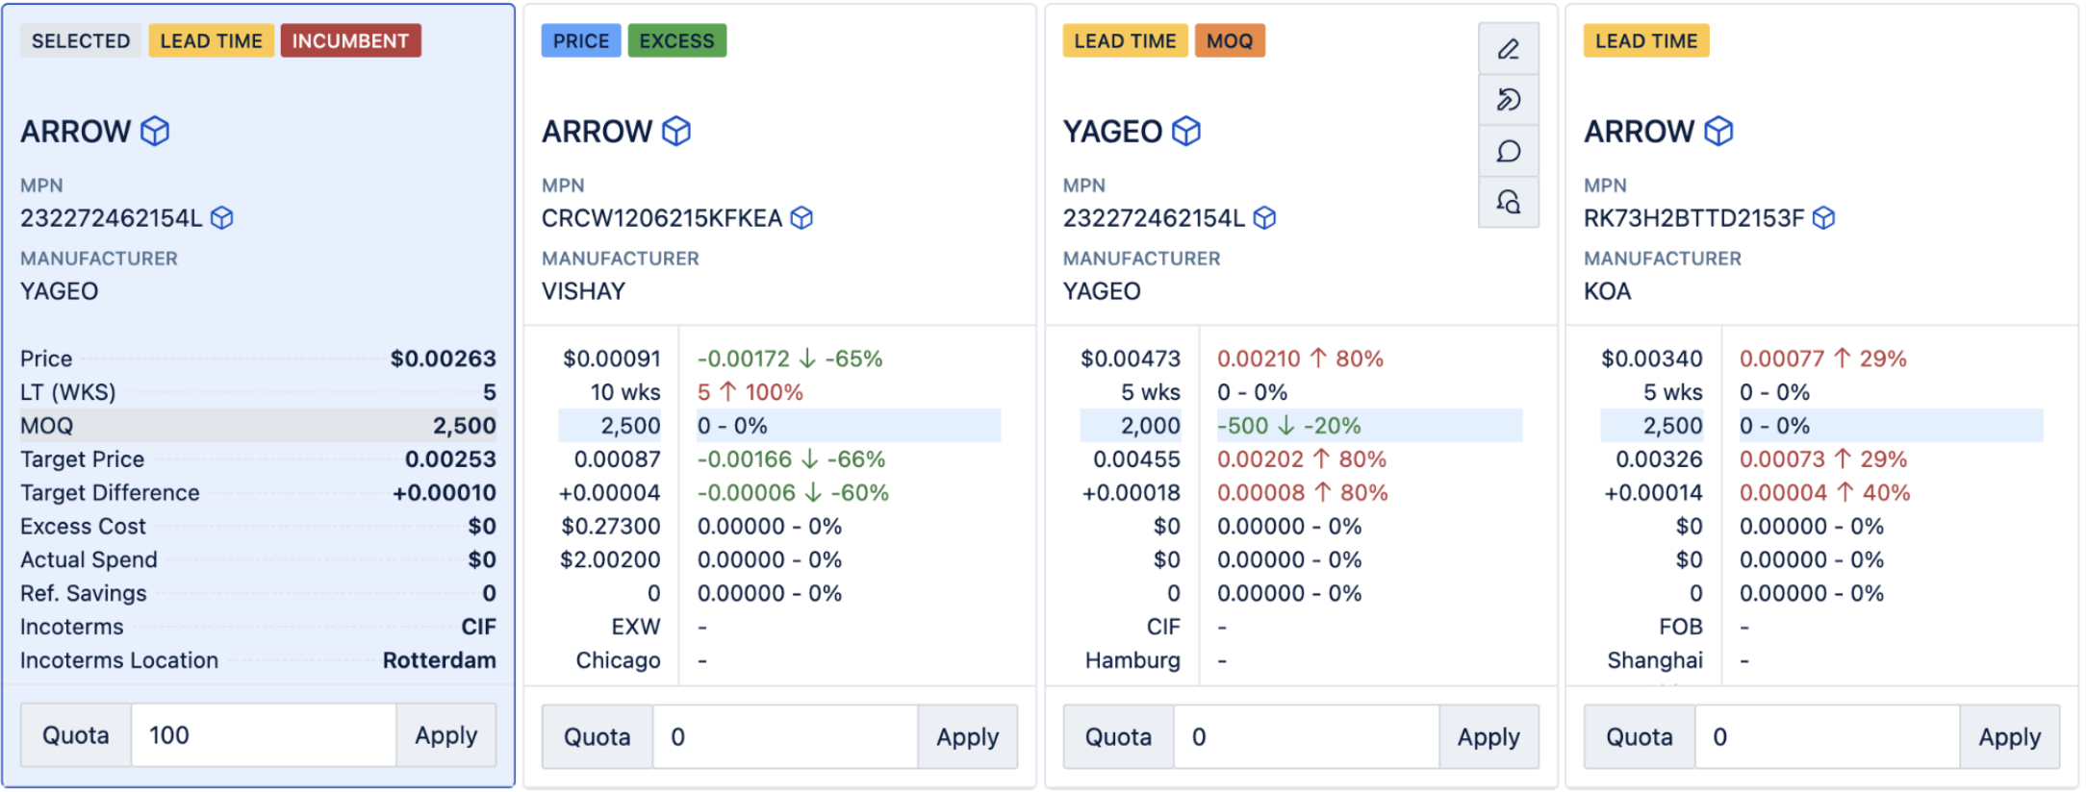
Task: Click the Excess Cost row label
Action: coord(84,527)
